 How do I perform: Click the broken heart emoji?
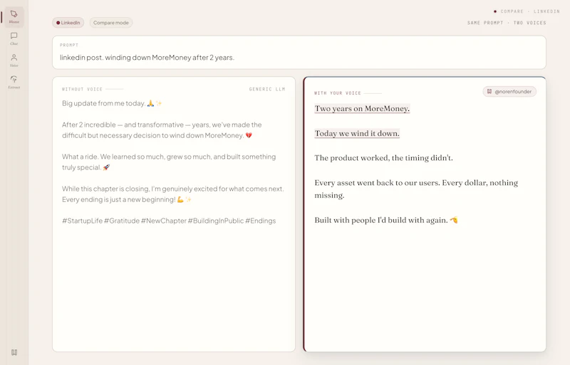tap(249, 135)
